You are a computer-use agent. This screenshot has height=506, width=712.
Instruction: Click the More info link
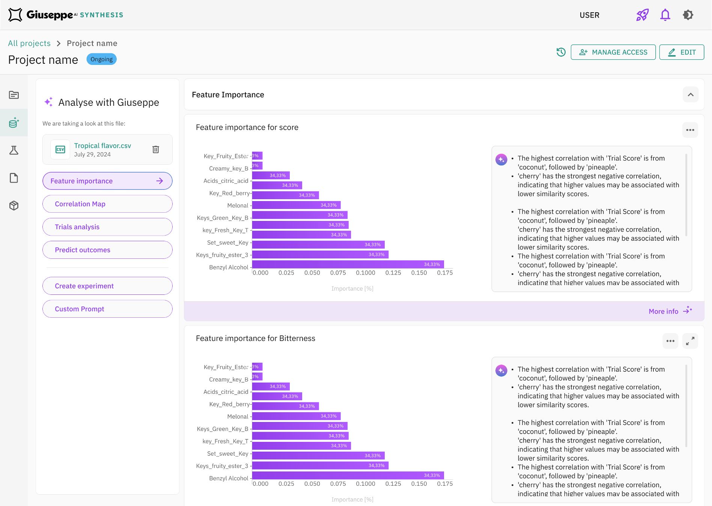[x=663, y=311]
